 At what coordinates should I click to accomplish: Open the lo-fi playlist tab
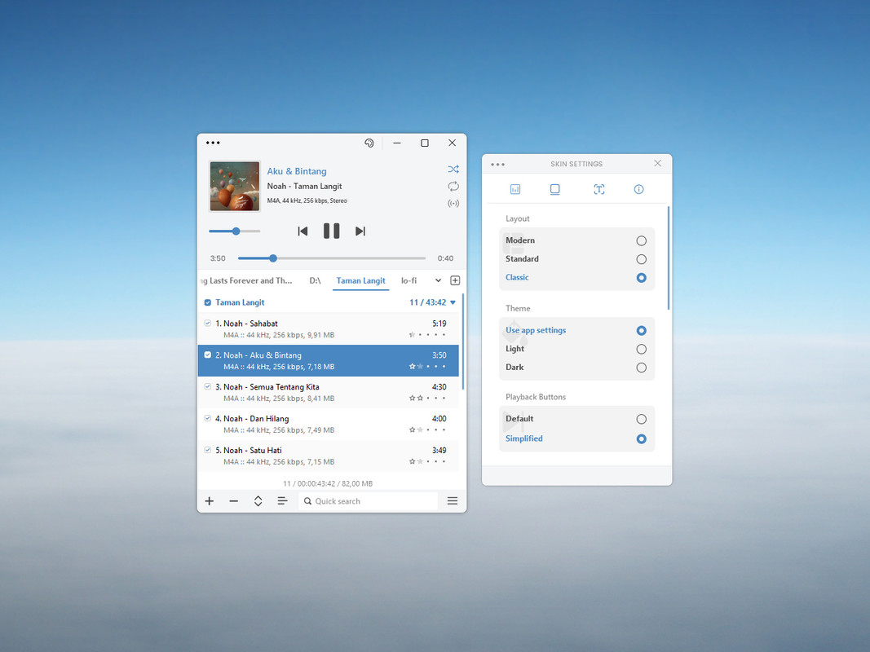point(409,280)
